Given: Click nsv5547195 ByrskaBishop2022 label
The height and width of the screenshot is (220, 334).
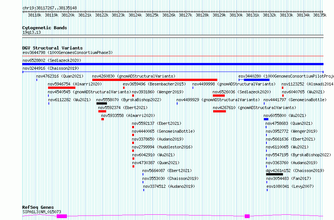Looking at the screenshot, I should tap(298, 155).
